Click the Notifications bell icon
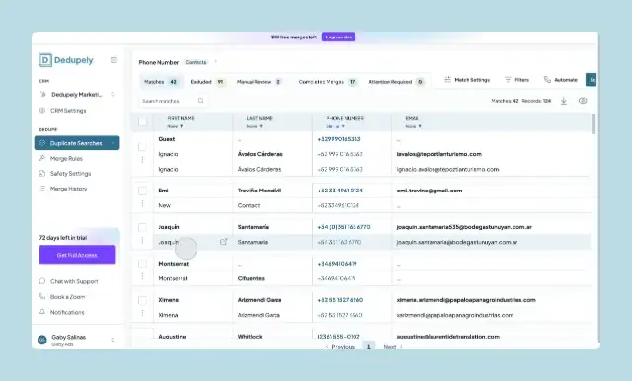This screenshot has height=381, width=632. pos(42,312)
